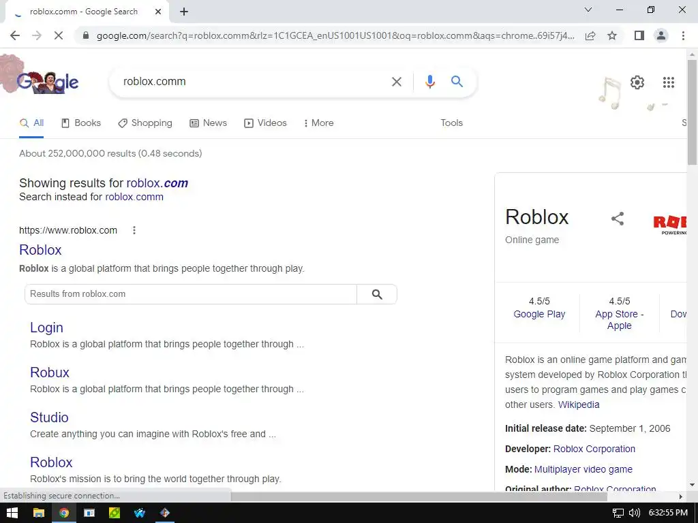
Task: Open the main Roblox result title
Action: tap(40, 250)
